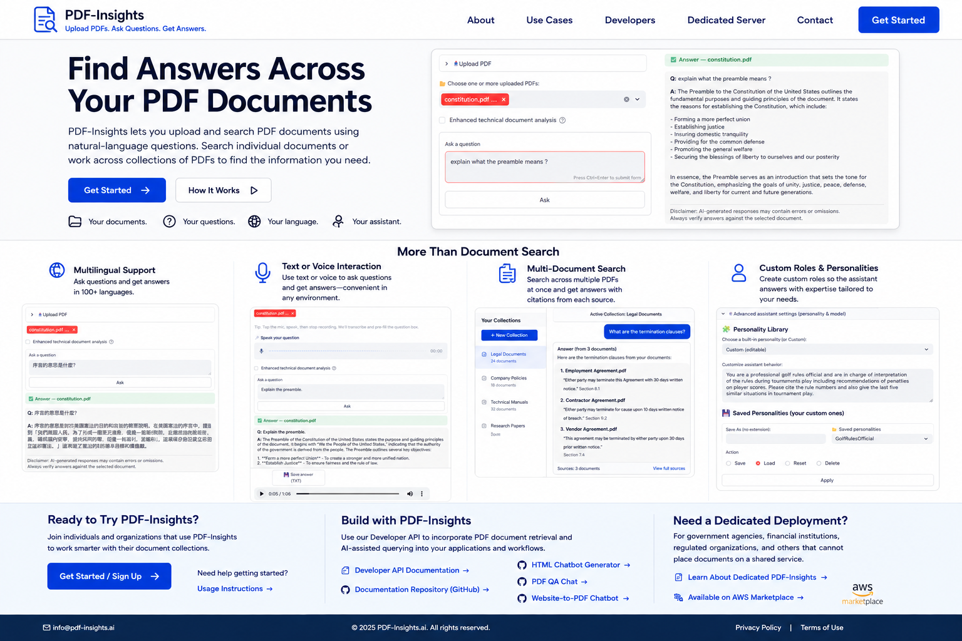The height and width of the screenshot is (641, 962).
Task: Click the envelope icon in the footer
Action: pos(46,628)
